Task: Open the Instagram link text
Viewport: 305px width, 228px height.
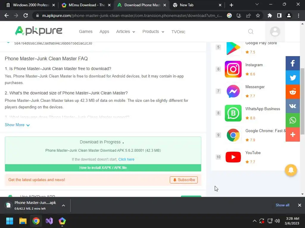Action: coord(254,65)
